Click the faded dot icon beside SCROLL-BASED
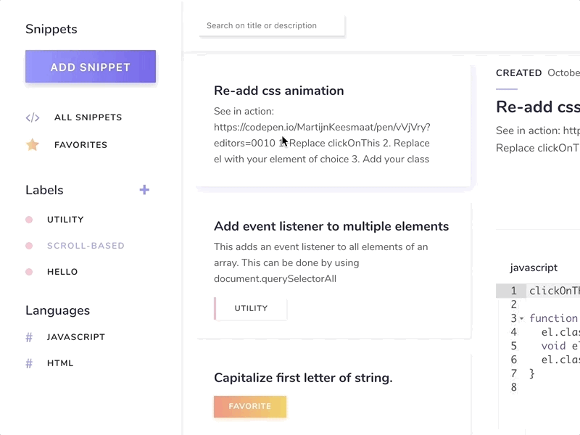 30,245
